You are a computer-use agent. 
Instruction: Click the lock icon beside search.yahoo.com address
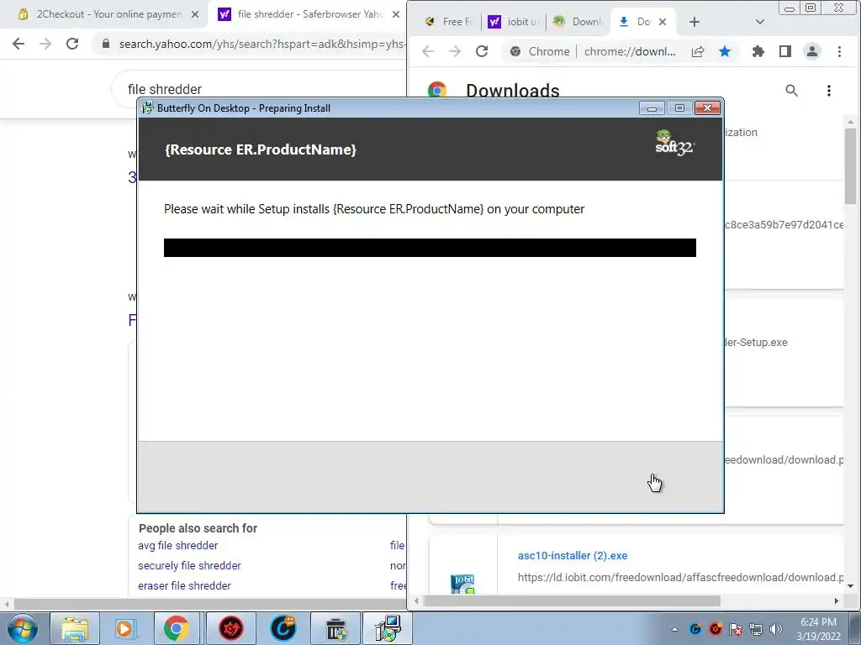click(106, 44)
